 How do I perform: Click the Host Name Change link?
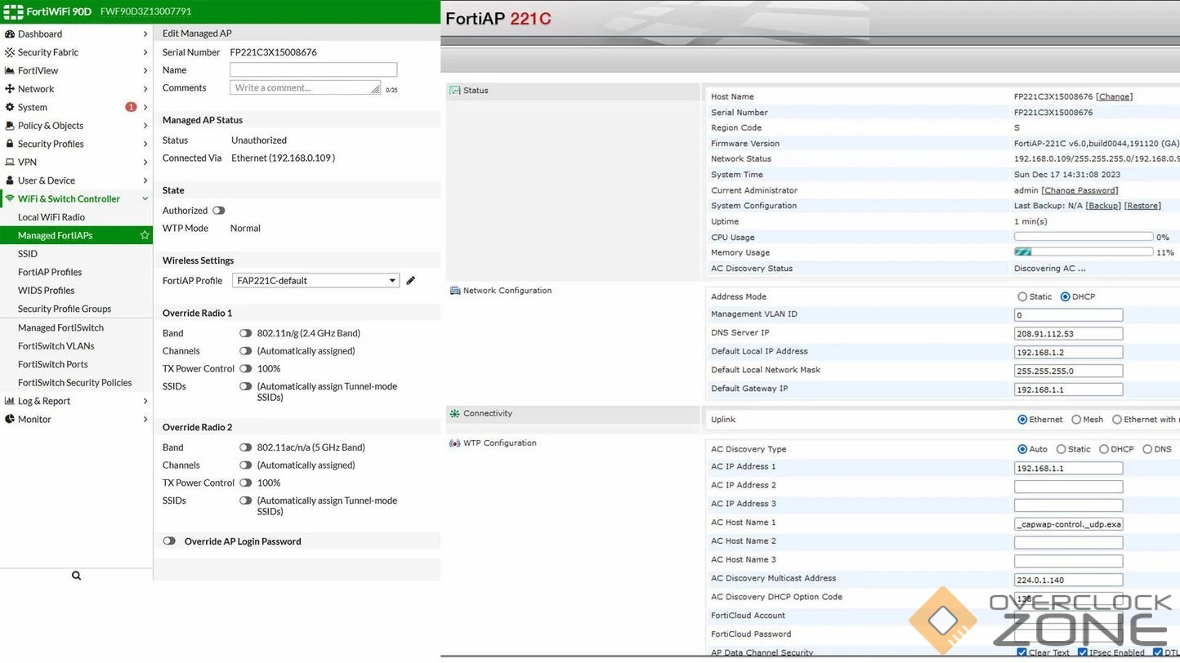tap(1114, 96)
